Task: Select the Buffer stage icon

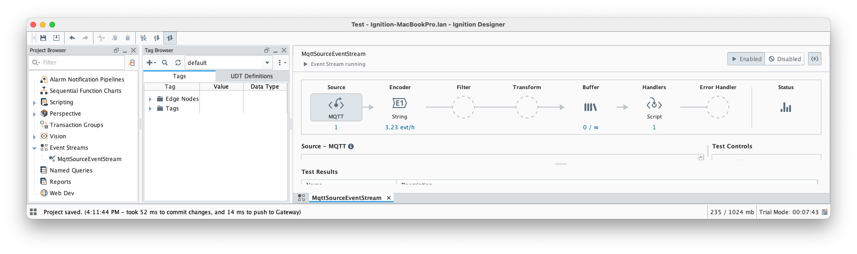Action: pyautogui.click(x=591, y=108)
